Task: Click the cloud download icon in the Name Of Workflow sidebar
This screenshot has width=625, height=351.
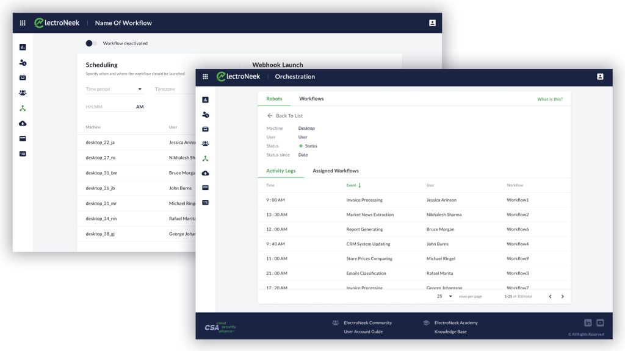Action: 23,123
